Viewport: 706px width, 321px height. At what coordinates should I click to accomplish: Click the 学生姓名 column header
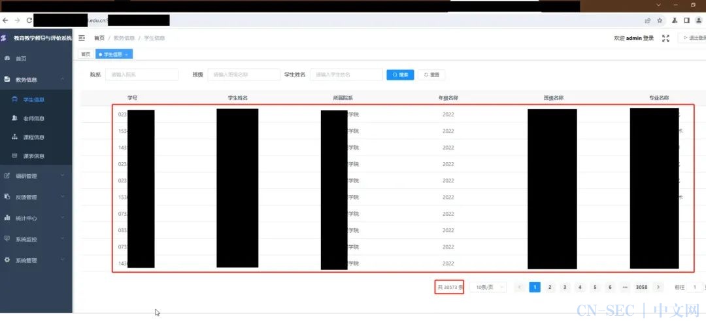click(238, 97)
